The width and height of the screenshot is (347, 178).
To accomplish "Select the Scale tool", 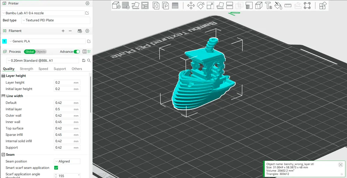I will pyautogui.click(x=210, y=6).
